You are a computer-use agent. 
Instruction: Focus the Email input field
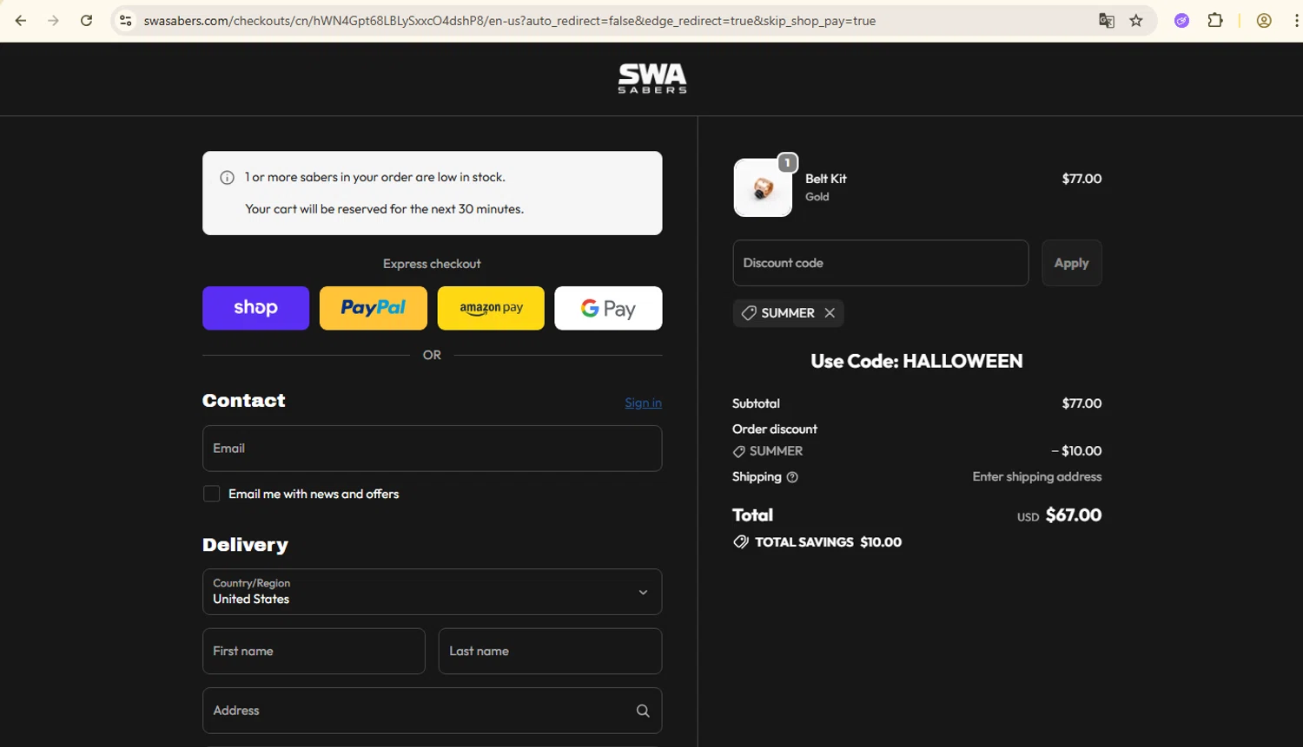tap(432, 449)
